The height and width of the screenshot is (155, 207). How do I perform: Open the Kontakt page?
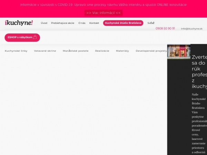click(94, 23)
